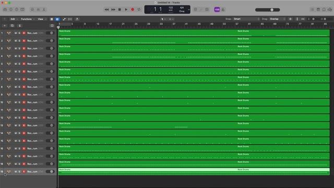This screenshot has height=188, width=334.
Task: Toggle horizontal auto zoom
Action: coord(303,19)
